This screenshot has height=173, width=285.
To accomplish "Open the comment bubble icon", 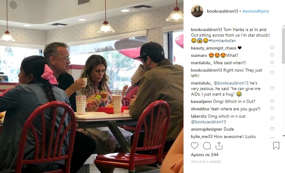I will (207, 146).
